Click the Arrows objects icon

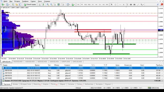tap(142, 5)
